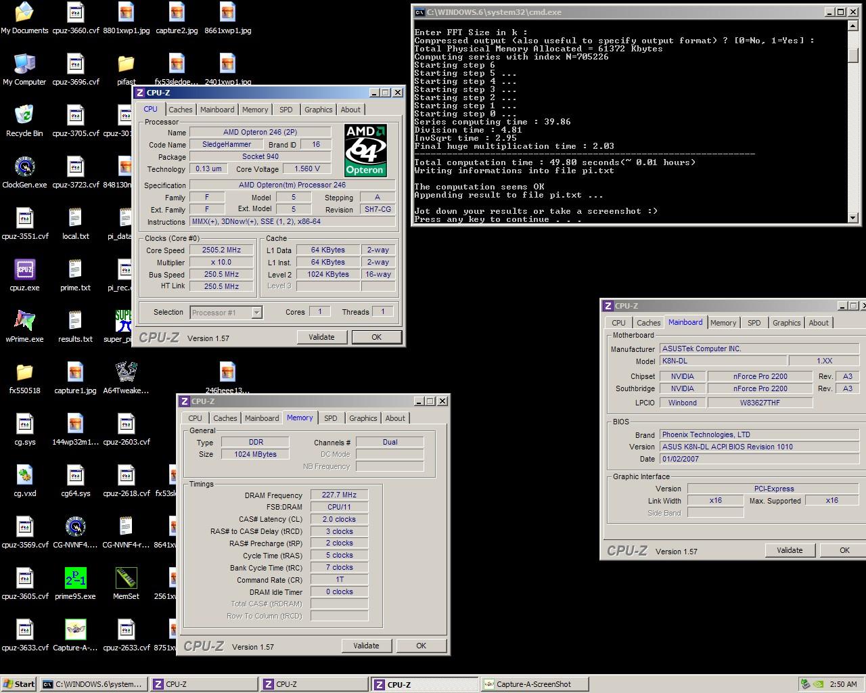The width and height of the screenshot is (866, 693).
Task: Click the Level 2 1024 KBytes cache value
Action: point(327,274)
